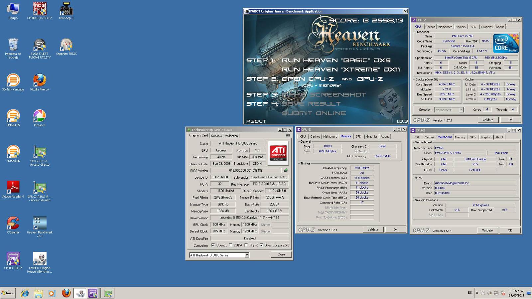
Task: Show hidden system tray icons arrow
Action: click(x=477, y=293)
